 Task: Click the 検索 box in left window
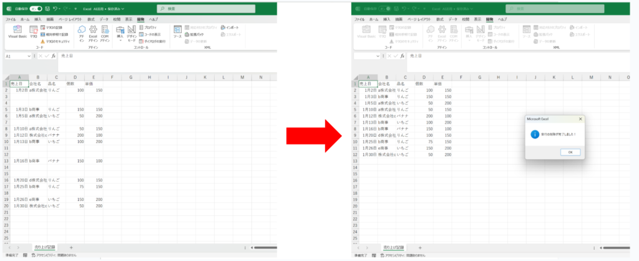(206, 9)
